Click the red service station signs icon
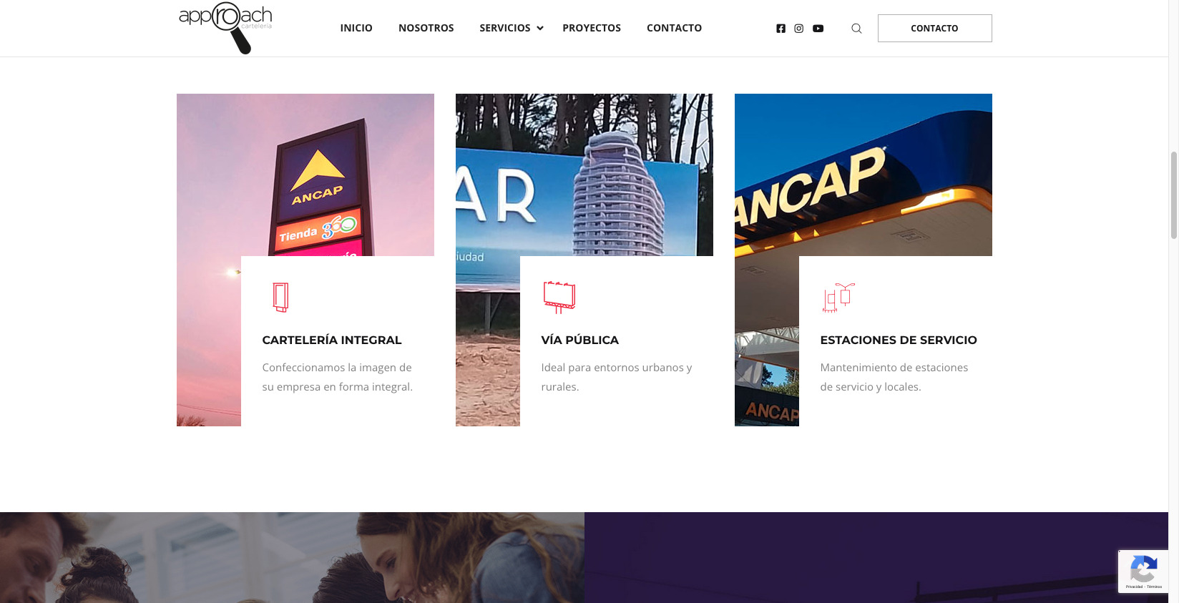Image resolution: width=1179 pixels, height=603 pixels. click(x=838, y=298)
